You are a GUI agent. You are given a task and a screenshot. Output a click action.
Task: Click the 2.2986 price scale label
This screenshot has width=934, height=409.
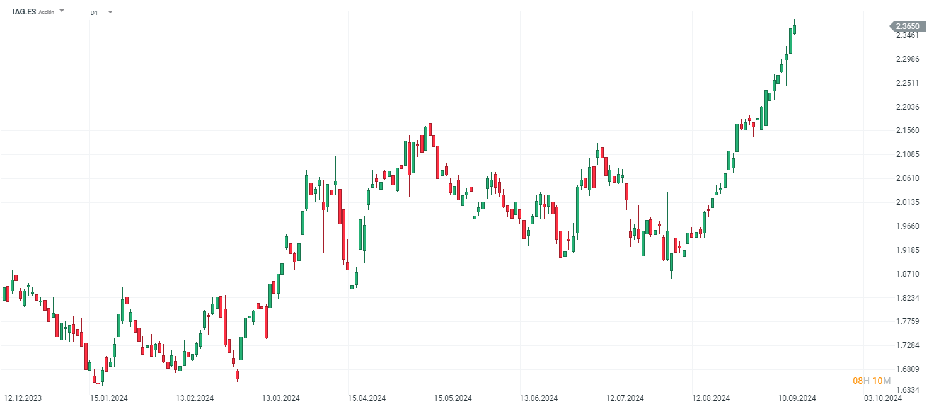907,59
